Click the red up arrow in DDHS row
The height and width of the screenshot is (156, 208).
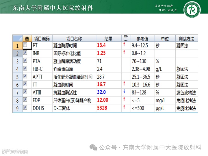pos(124,107)
